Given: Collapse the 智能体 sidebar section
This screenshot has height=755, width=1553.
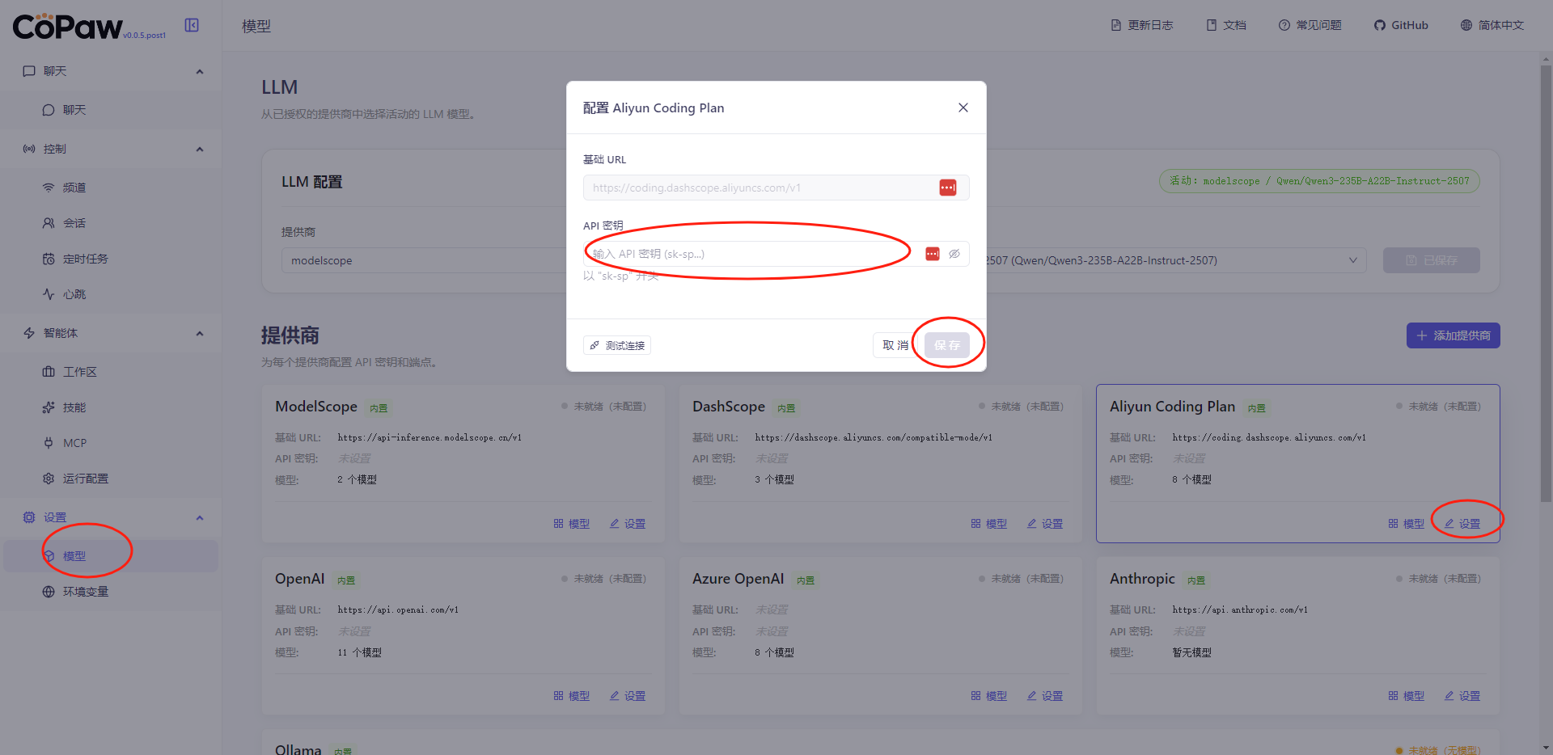Looking at the screenshot, I should (x=200, y=333).
